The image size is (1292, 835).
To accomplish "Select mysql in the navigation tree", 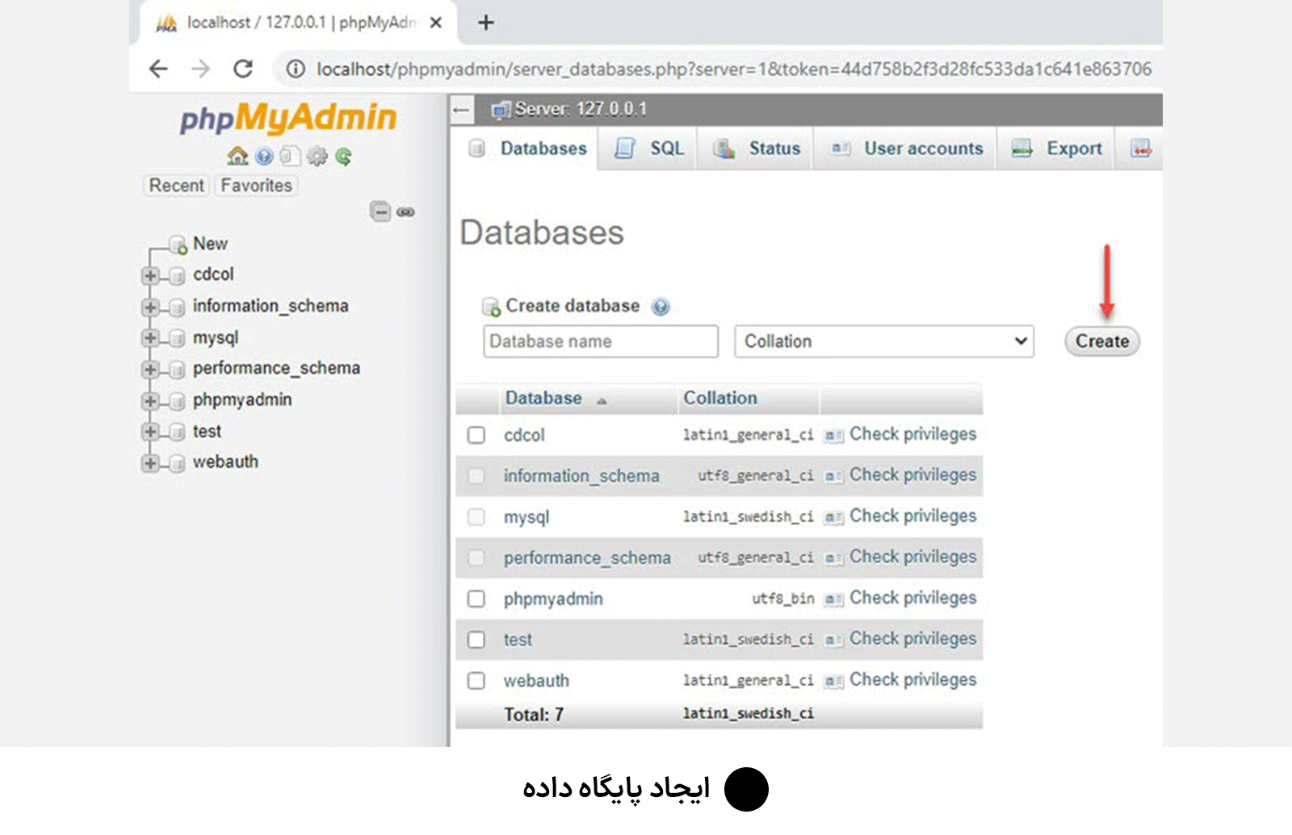I will tap(216, 338).
